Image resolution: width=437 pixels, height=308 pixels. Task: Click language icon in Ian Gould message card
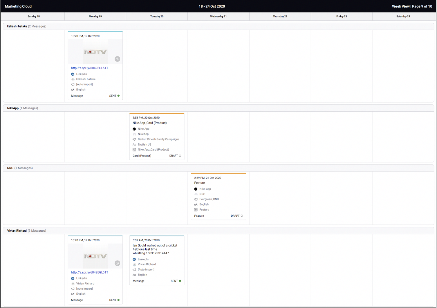(134, 275)
